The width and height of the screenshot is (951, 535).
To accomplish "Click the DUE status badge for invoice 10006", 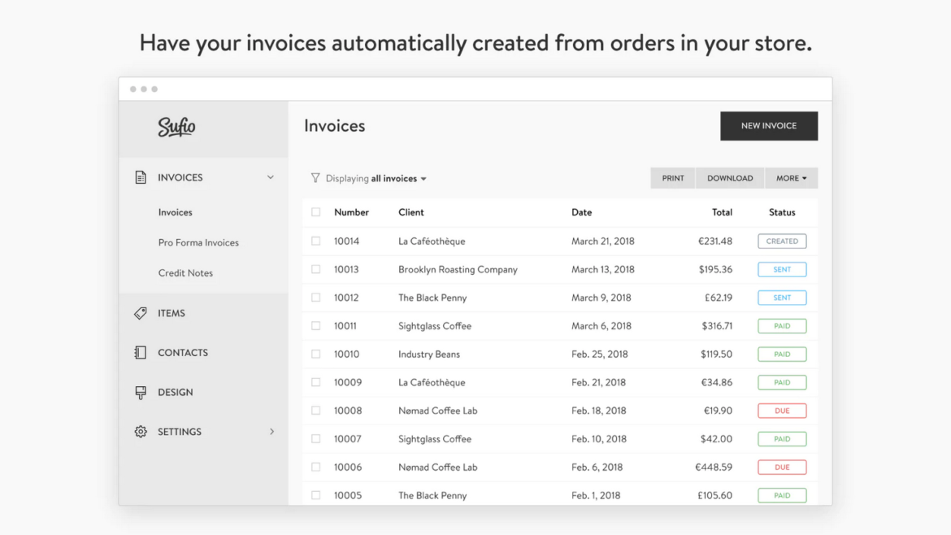I will pyautogui.click(x=782, y=467).
